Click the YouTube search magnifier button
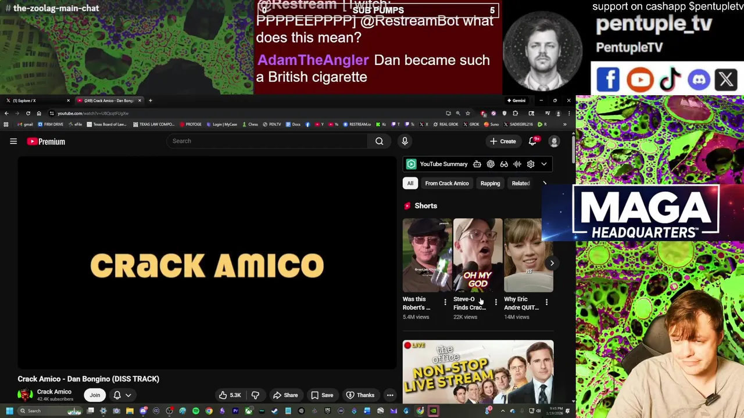The height and width of the screenshot is (418, 744). coord(379,141)
